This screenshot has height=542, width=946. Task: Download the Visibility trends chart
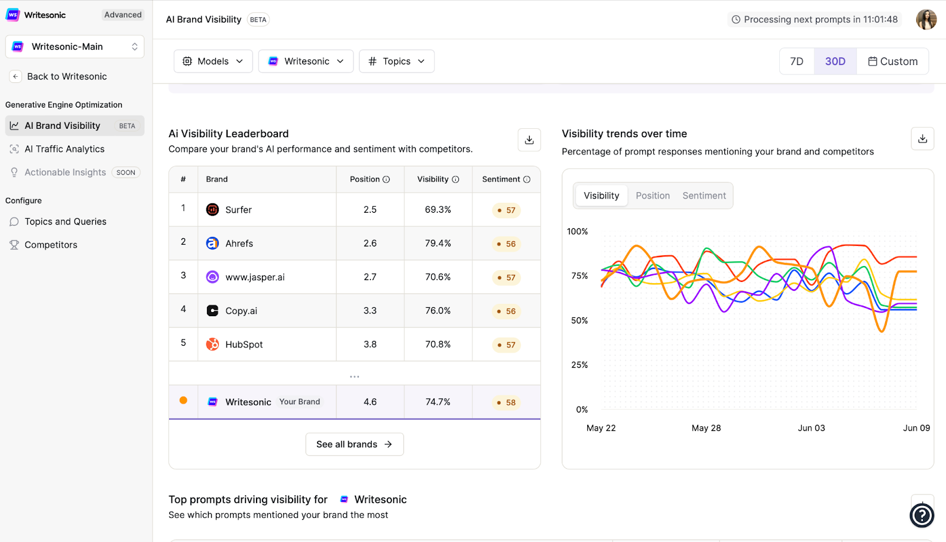pos(922,139)
